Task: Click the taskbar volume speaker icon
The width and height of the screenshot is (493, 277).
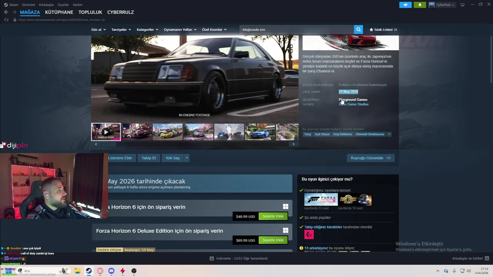Action: click(x=468, y=271)
